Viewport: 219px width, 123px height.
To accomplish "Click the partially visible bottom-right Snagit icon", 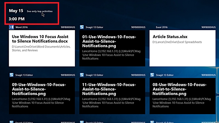I will click(152, 122).
